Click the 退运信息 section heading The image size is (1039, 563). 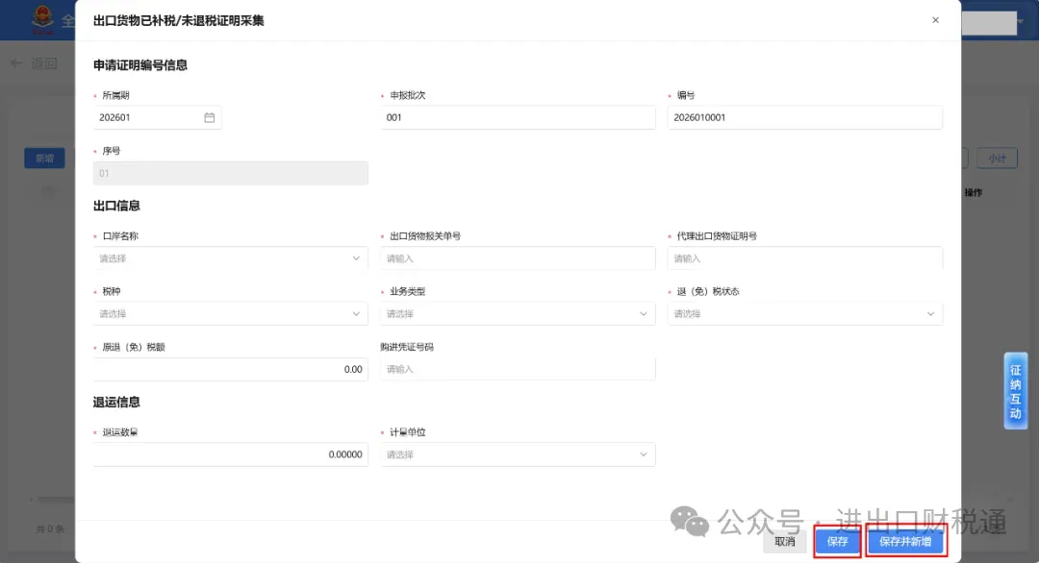pyautogui.click(x=116, y=403)
